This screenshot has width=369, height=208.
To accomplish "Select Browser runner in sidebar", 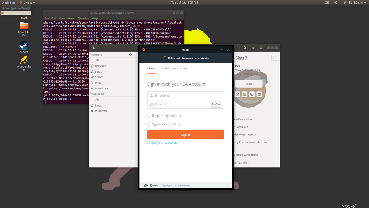I will pyautogui.click(x=100, y=66).
